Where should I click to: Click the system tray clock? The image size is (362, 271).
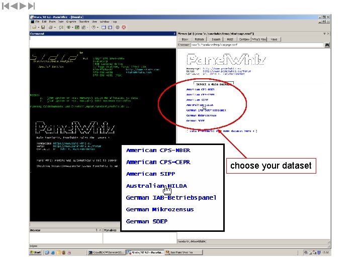click(x=325, y=252)
